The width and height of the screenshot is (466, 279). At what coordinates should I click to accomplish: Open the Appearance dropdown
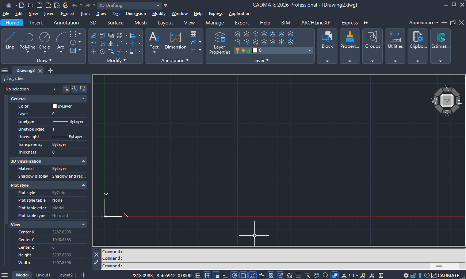coord(424,23)
